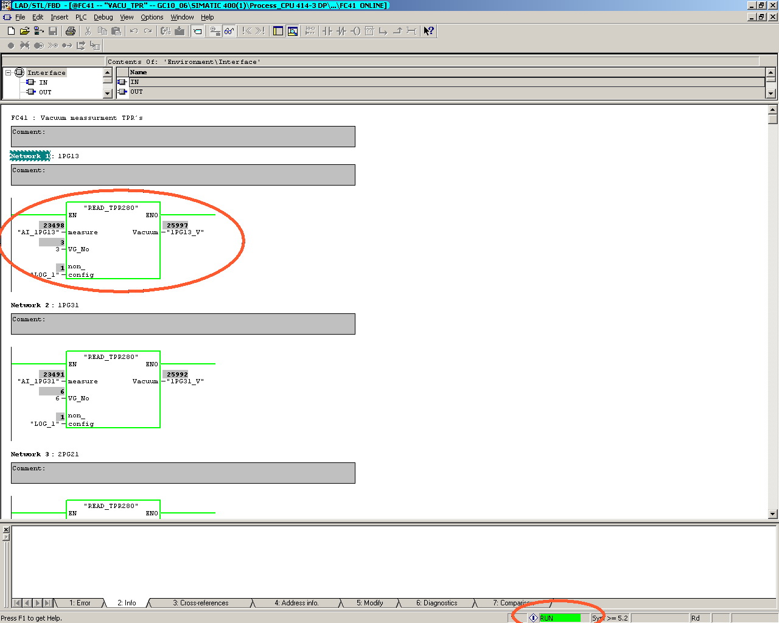Image resolution: width=779 pixels, height=623 pixels.
Task: Click the green RUN status indicator
Action: tap(560, 618)
